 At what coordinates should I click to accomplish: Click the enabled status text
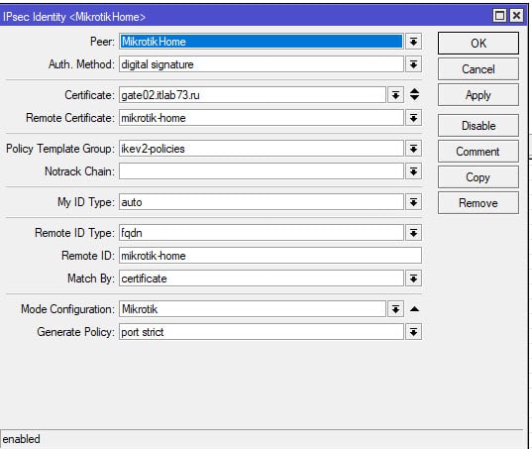[22, 439]
